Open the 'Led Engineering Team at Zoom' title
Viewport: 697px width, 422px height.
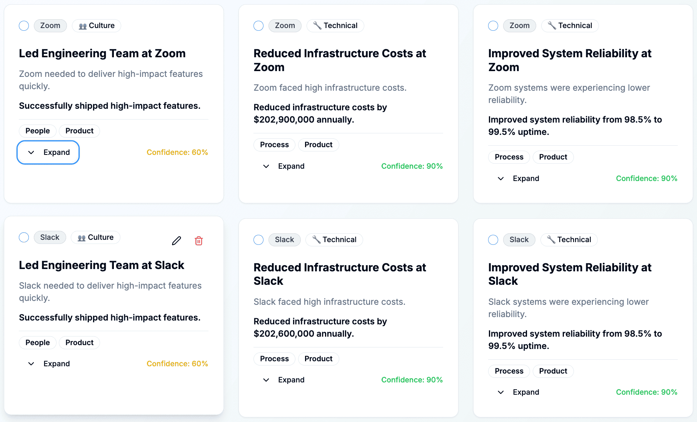(x=102, y=53)
